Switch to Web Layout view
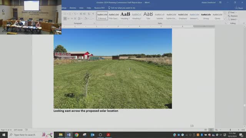The height and width of the screenshot is (138, 246). coord(216,130)
